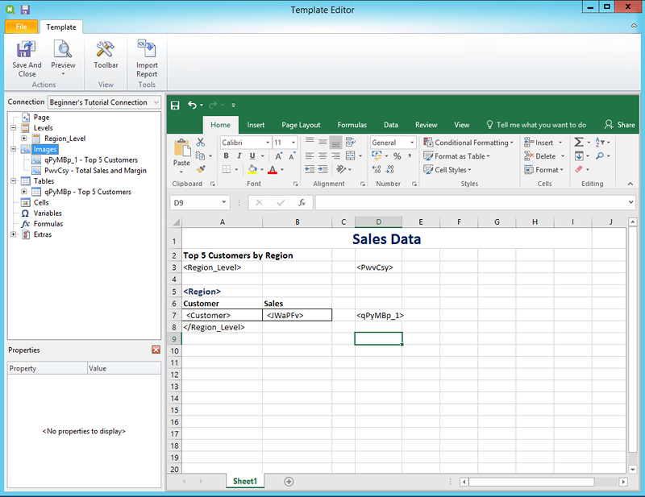Click the add new sheet button
This screenshot has height=497, width=645.
click(289, 481)
